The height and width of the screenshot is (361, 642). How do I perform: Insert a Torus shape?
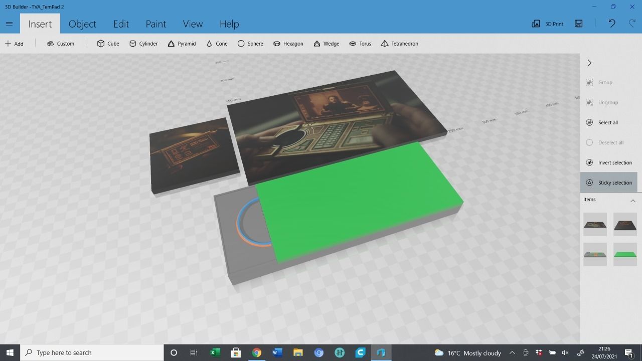[x=360, y=44]
